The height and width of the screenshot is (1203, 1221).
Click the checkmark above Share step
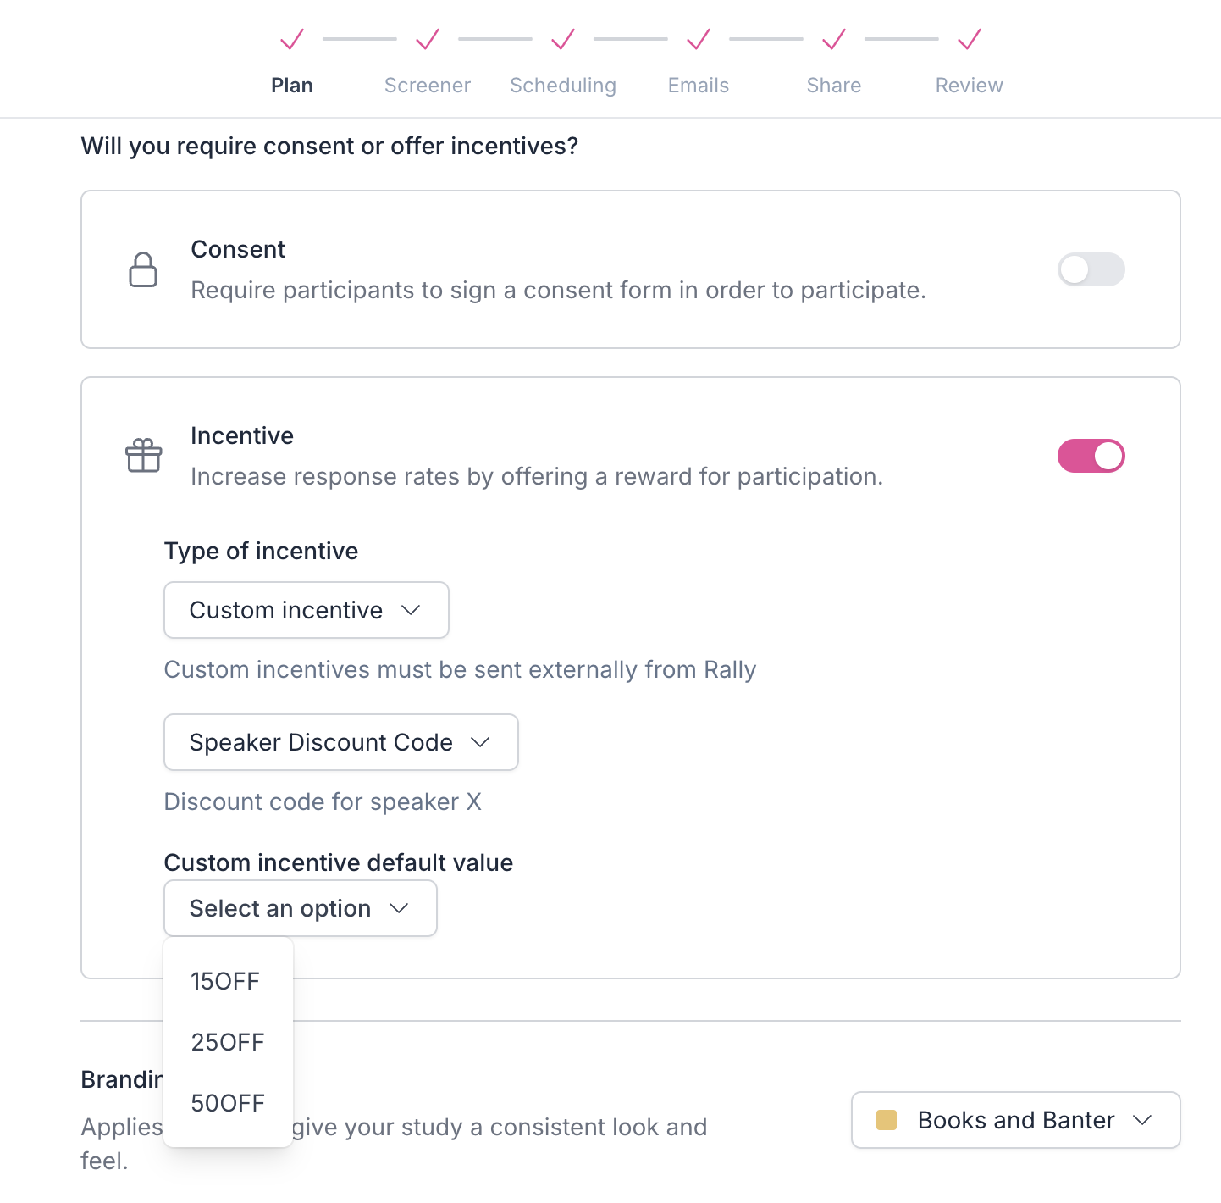pos(834,39)
